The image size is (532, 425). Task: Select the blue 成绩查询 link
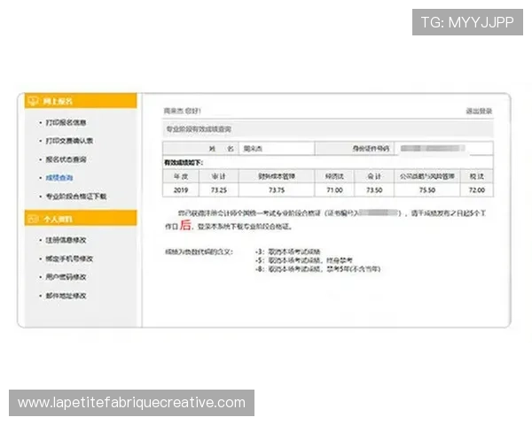point(59,178)
